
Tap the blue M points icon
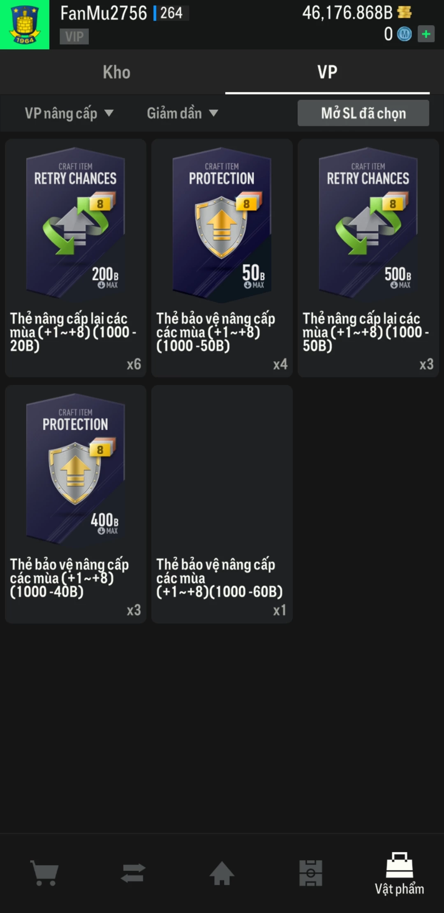405,34
